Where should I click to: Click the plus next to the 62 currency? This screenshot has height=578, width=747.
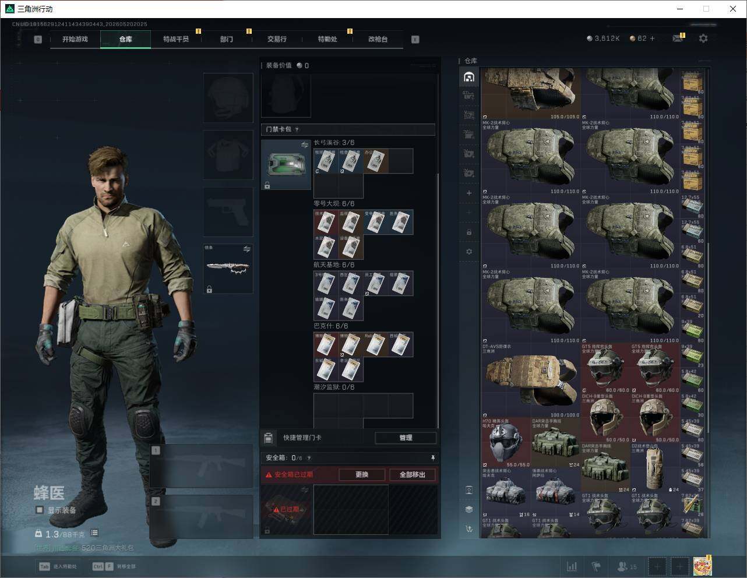coord(652,38)
